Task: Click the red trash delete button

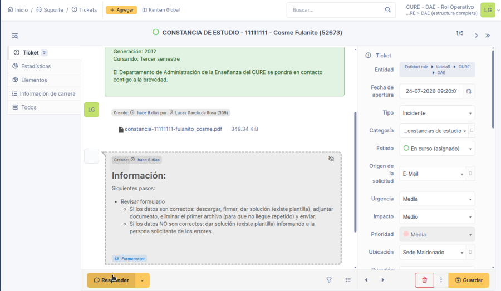Action: tap(424, 280)
